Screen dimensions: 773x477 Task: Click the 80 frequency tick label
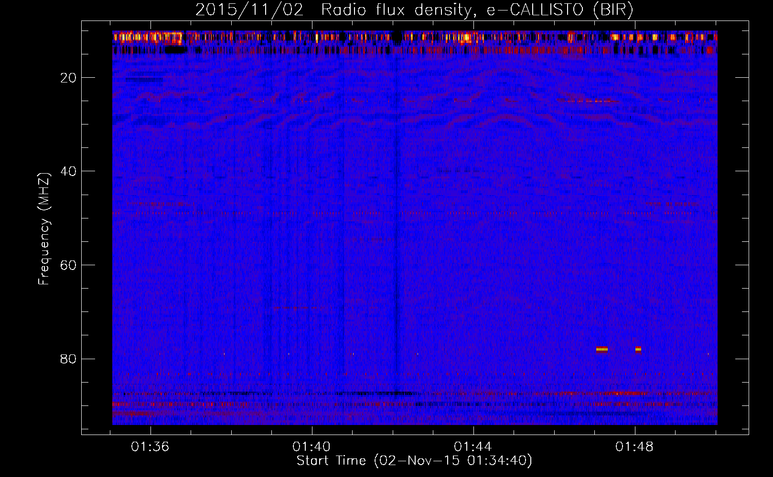[69, 359]
